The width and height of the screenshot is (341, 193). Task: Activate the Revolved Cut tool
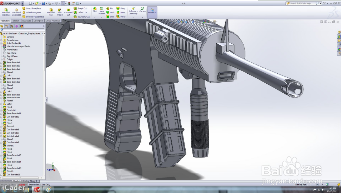[x=68, y=12]
